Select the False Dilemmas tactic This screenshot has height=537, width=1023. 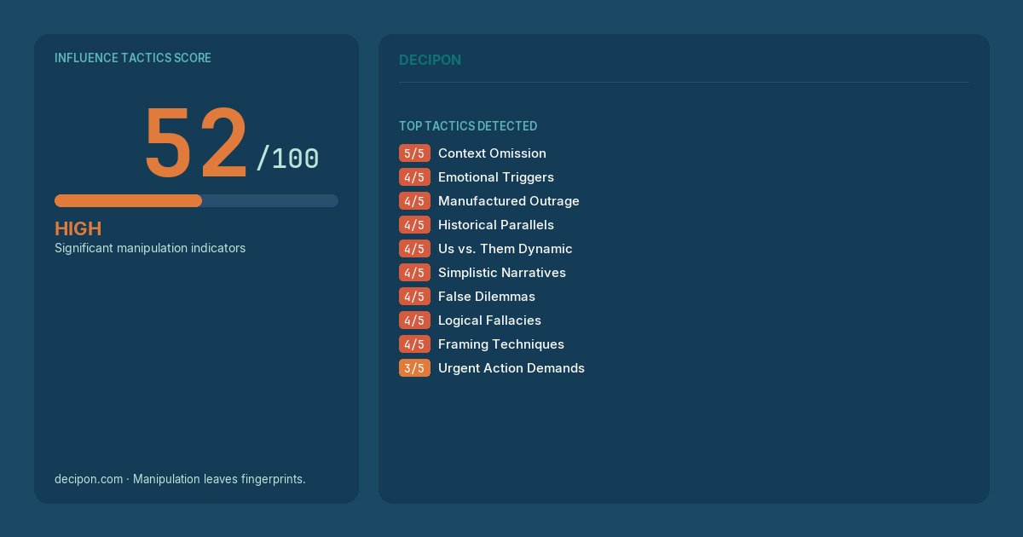pos(487,297)
